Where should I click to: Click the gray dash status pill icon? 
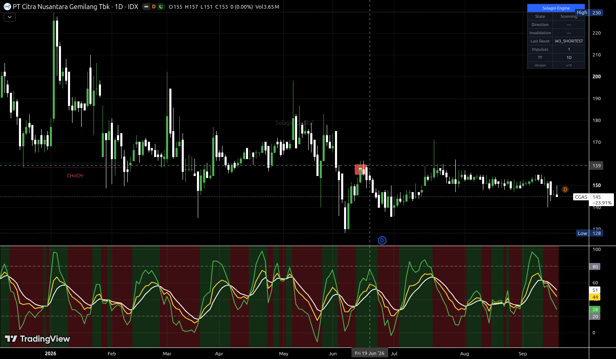146,7
